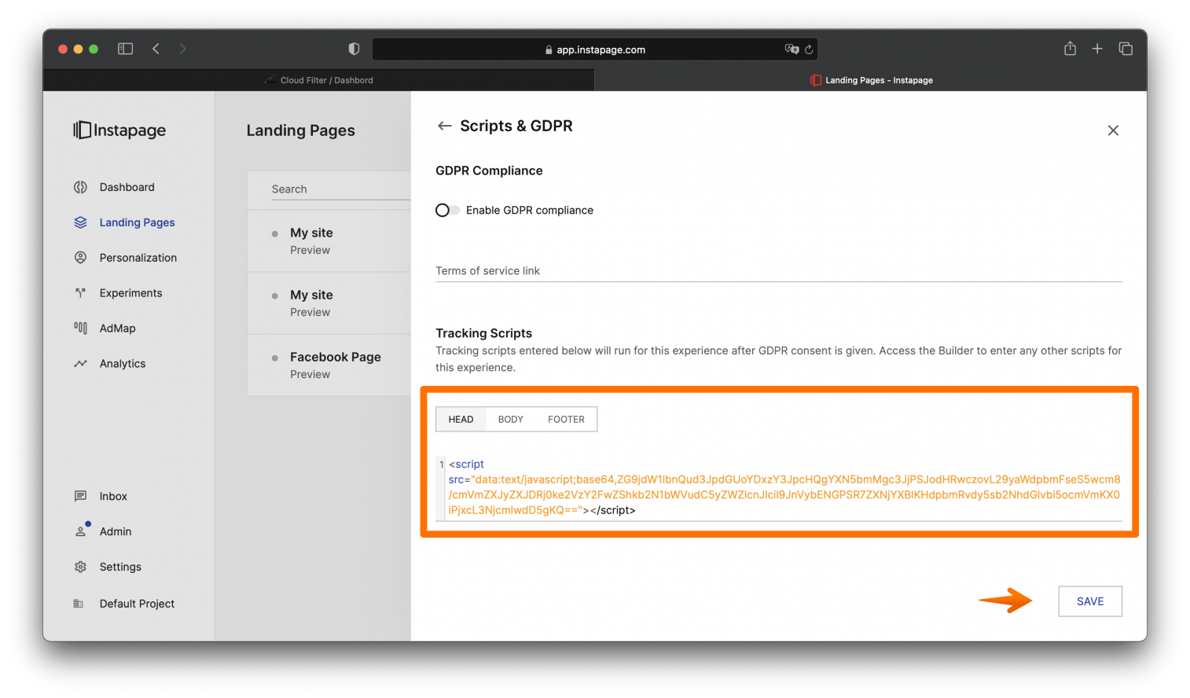This screenshot has width=1190, height=698.
Task: Click the Default Project label
Action: pyautogui.click(x=137, y=604)
